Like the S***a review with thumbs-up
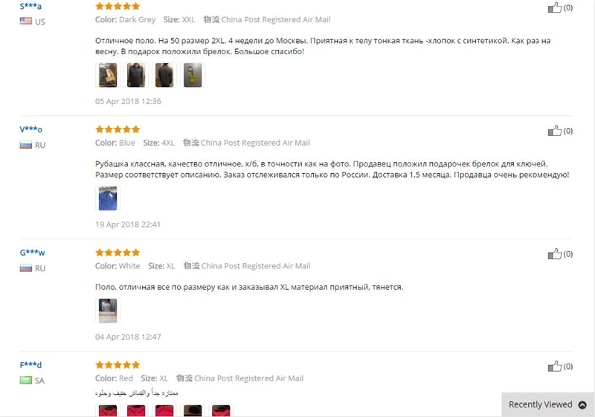 pyautogui.click(x=555, y=7)
